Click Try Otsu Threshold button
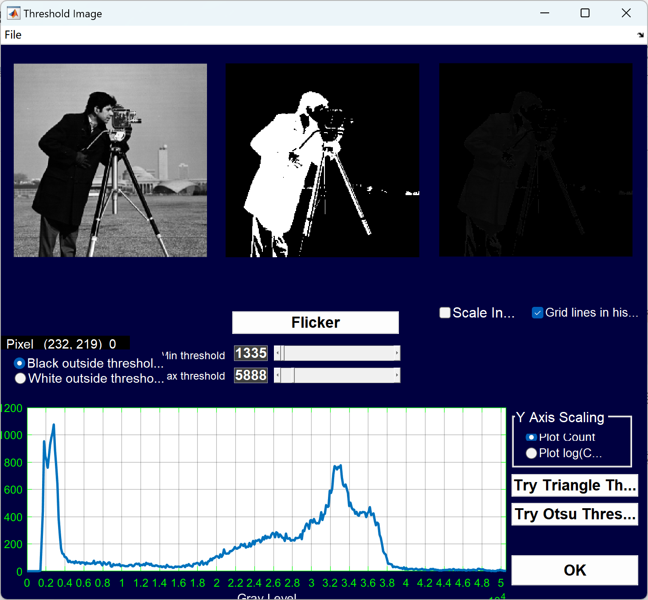Viewport: 648px width, 600px height. 574,514
